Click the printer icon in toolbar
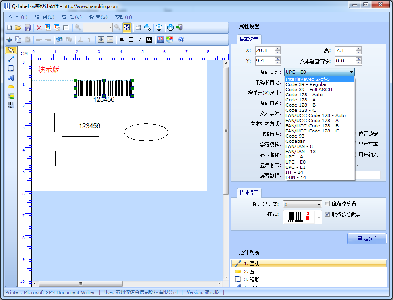 click(138, 27)
